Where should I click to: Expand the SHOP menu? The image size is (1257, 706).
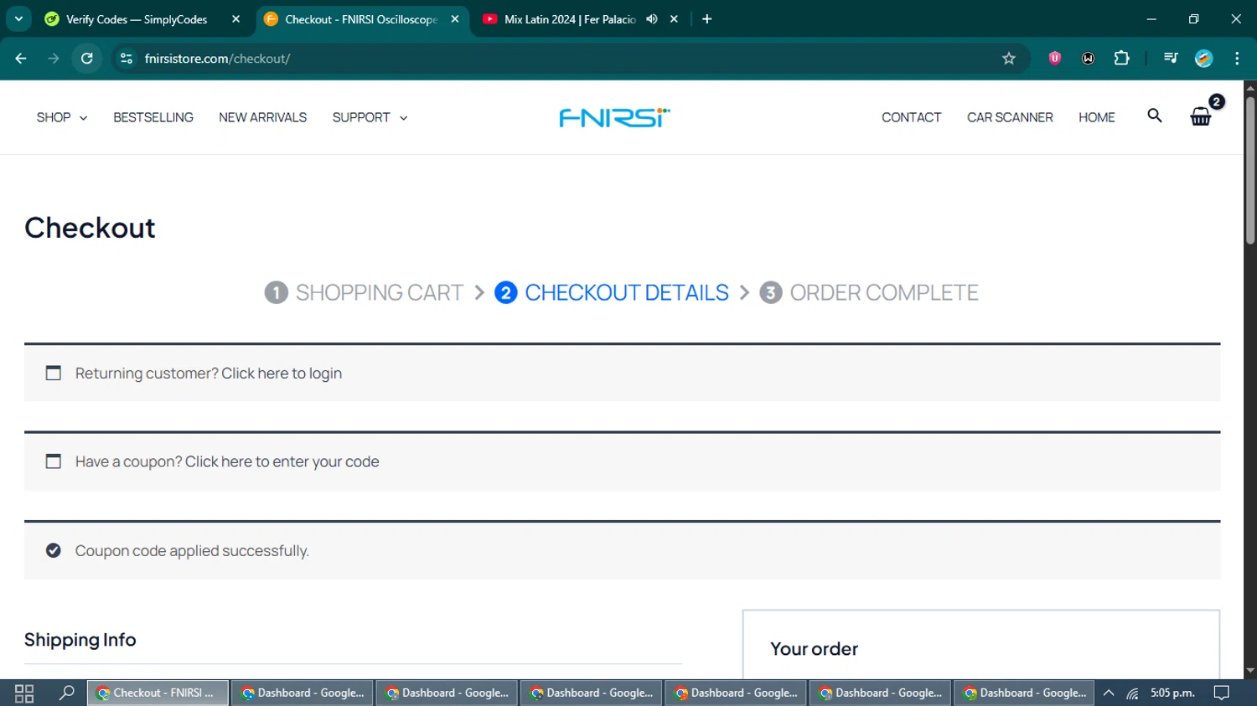point(62,117)
